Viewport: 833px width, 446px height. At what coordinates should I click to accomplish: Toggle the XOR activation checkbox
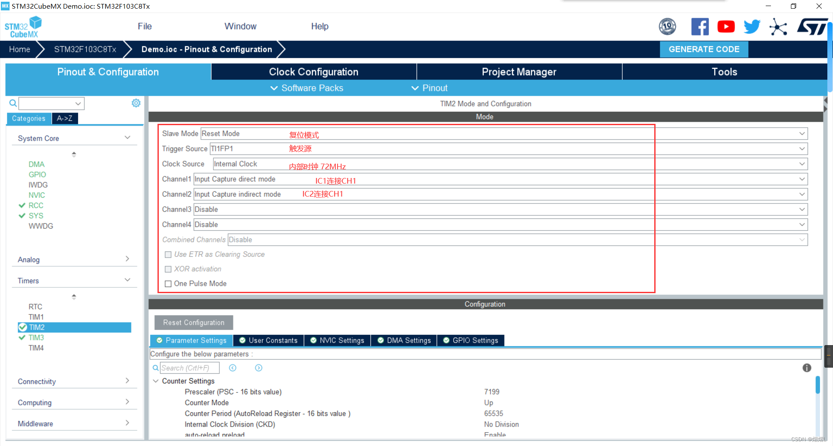(168, 269)
